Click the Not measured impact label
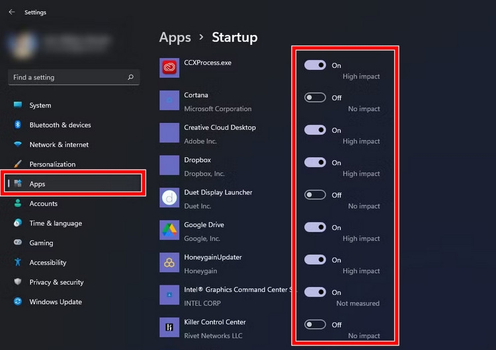 [x=358, y=303]
